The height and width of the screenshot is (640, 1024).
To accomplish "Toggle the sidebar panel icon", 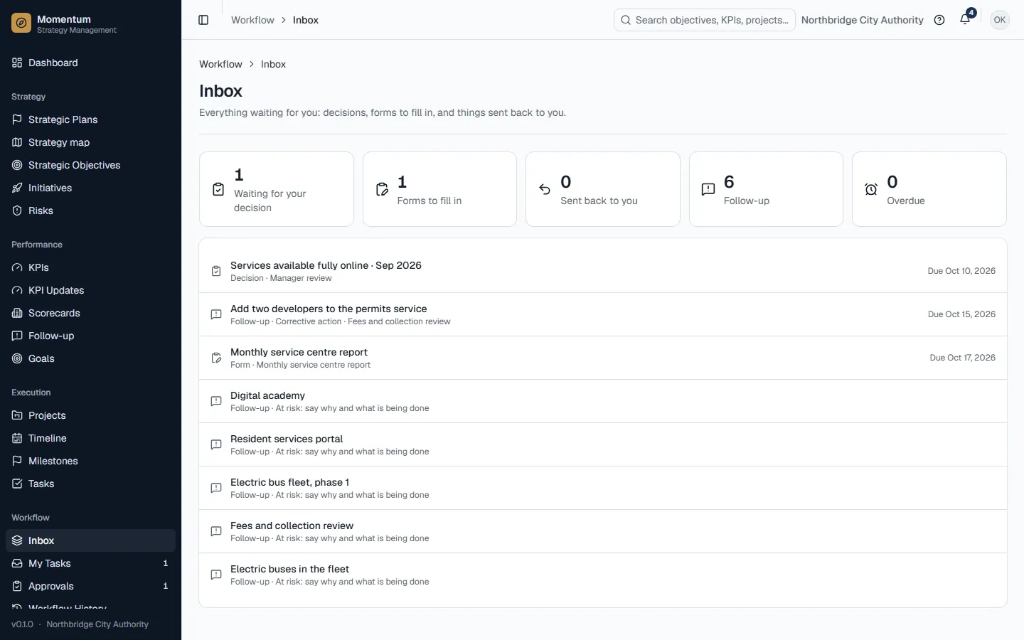I will 203,20.
